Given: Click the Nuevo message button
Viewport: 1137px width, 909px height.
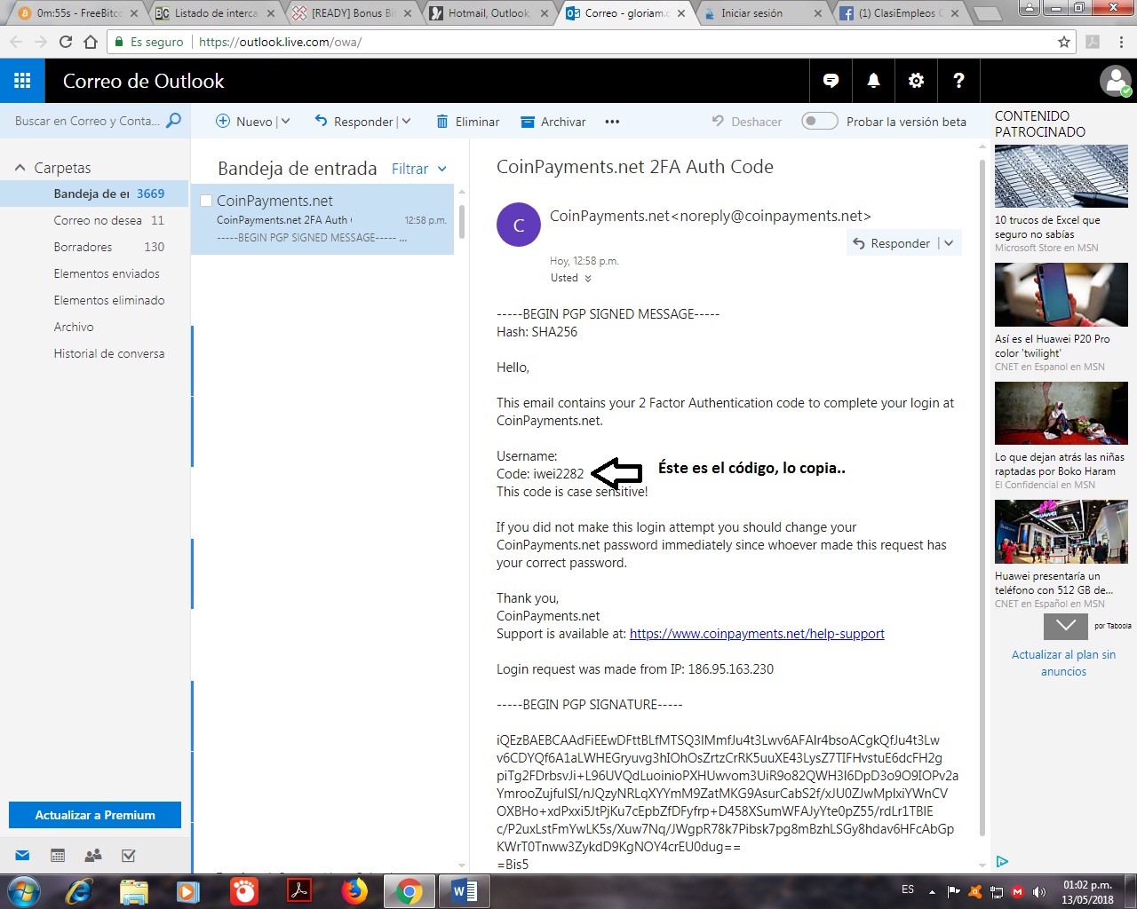Looking at the screenshot, I should click(x=244, y=122).
